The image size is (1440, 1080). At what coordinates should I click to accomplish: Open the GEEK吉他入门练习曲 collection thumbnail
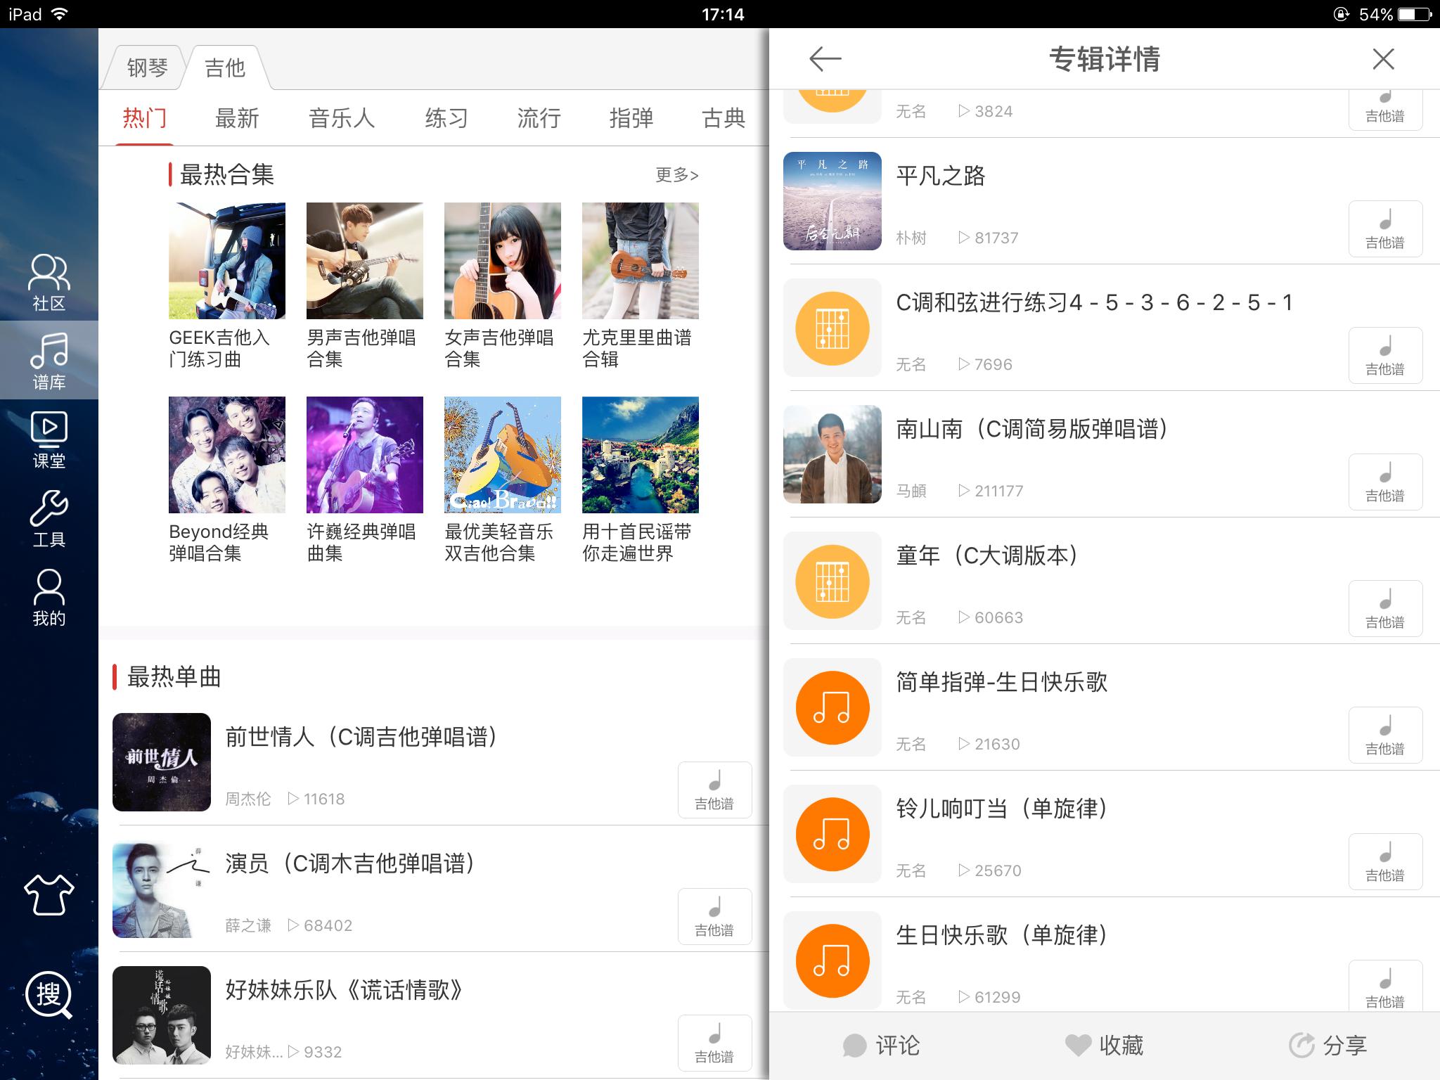click(x=226, y=260)
